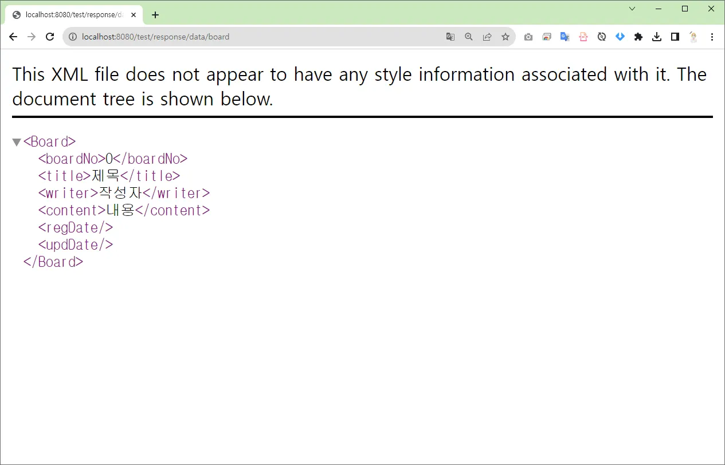
Task: Click the content element with 내용
Action: tap(124, 210)
